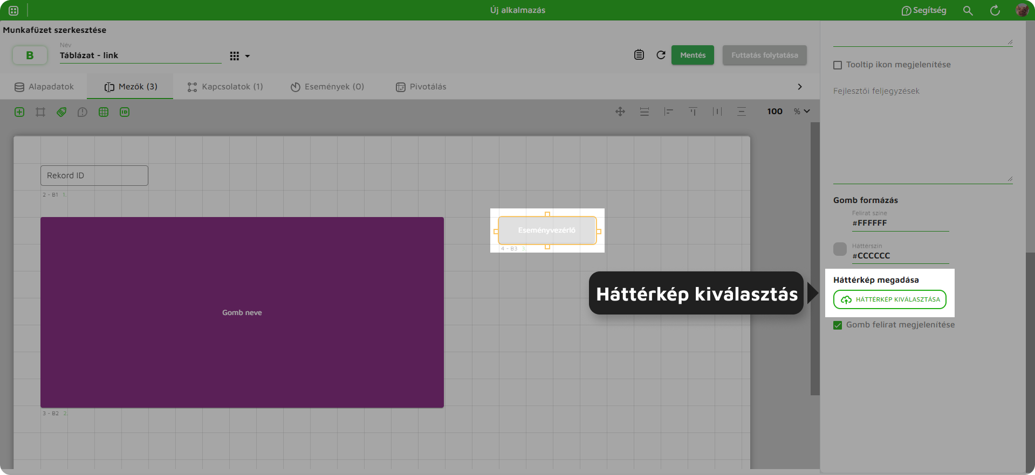Edit the Táblázat - link name field
The height and width of the screenshot is (475, 1035).
(x=140, y=55)
